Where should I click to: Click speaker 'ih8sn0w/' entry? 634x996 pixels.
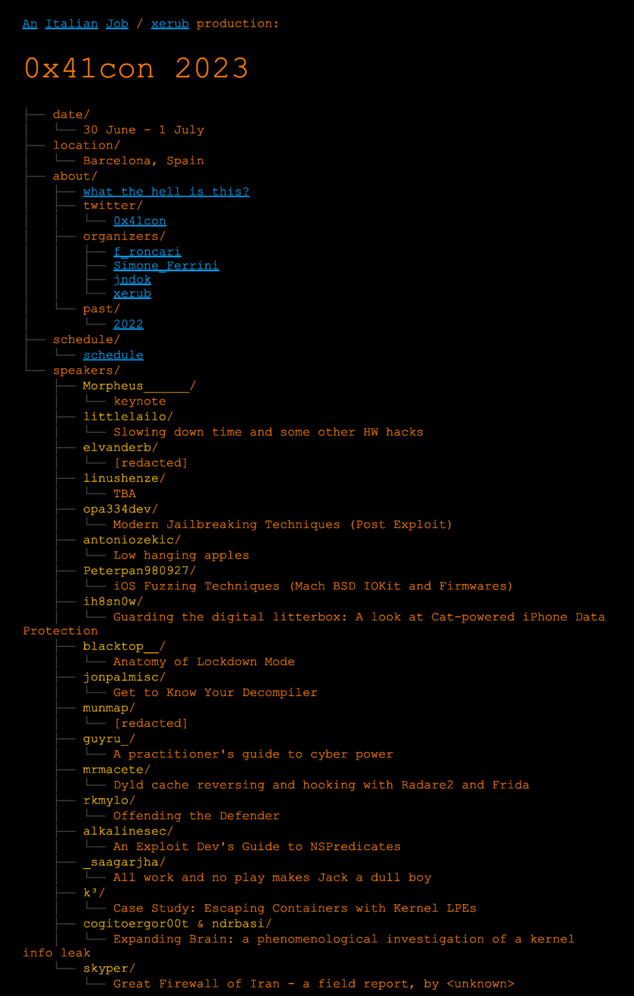tap(113, 601)
